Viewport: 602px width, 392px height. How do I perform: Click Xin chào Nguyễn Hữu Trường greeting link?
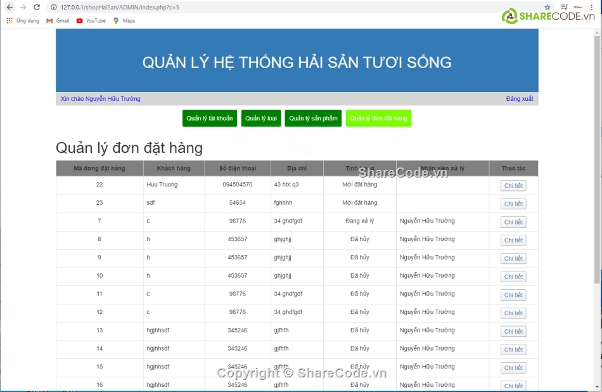point(101,99)
